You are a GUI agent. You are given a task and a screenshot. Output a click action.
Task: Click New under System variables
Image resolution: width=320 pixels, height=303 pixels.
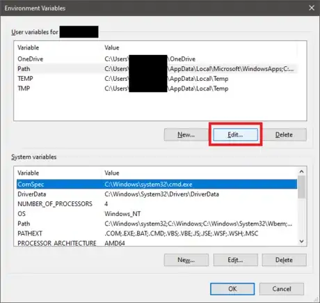(x=186, y=260)
